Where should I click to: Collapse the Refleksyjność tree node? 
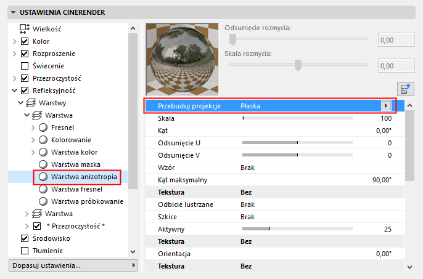pos(14,91)
